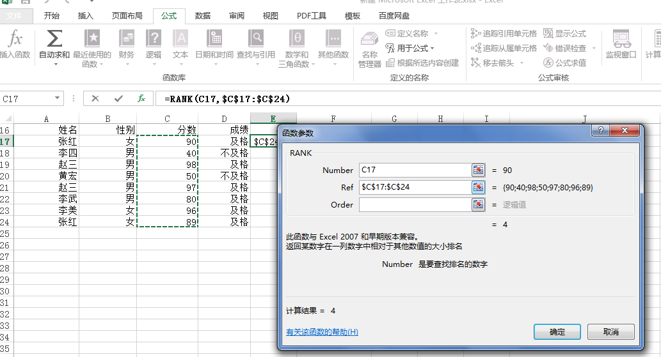Switch to the Templates (模板) tab
Viewport: 661px width, 357px height.
(353, 15)
